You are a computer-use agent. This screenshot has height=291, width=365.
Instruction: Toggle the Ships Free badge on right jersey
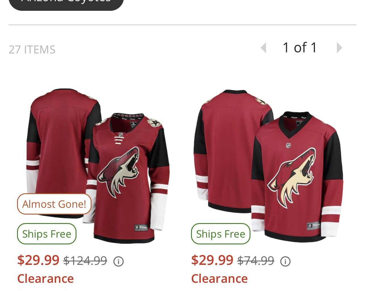click(220, 234)
